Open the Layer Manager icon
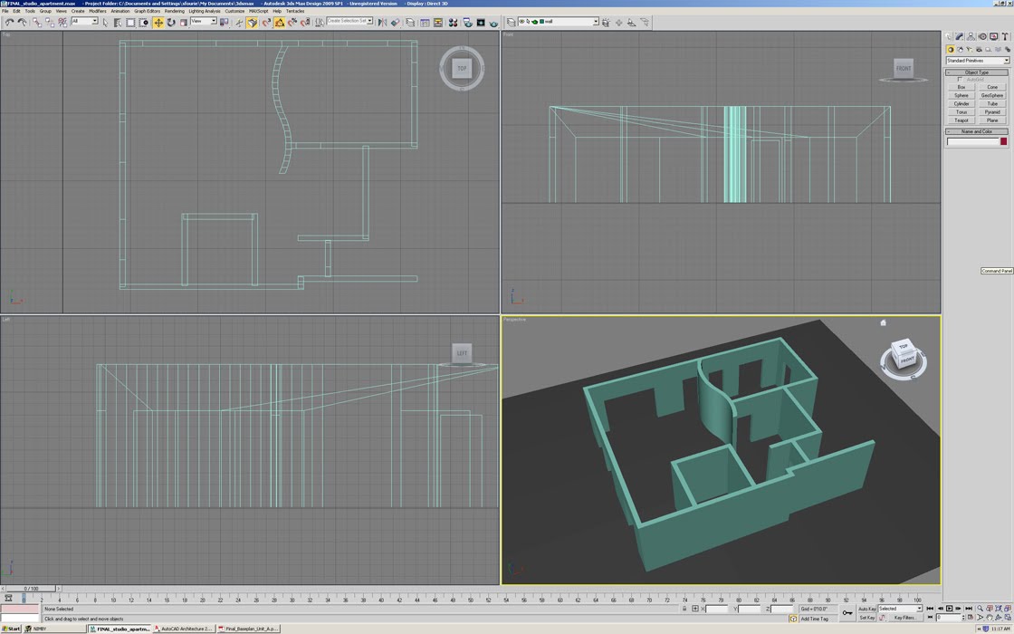Image resolution: width=1014 pixels, height=634 pixels. point(410,23)
